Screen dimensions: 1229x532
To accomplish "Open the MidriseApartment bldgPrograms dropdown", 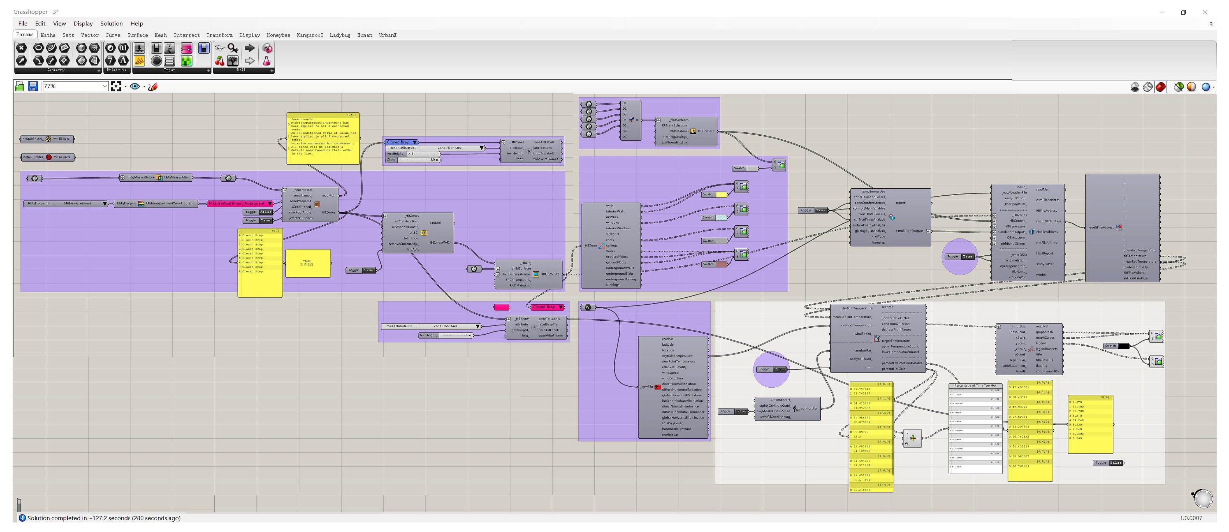I will [x=105, y=204].
